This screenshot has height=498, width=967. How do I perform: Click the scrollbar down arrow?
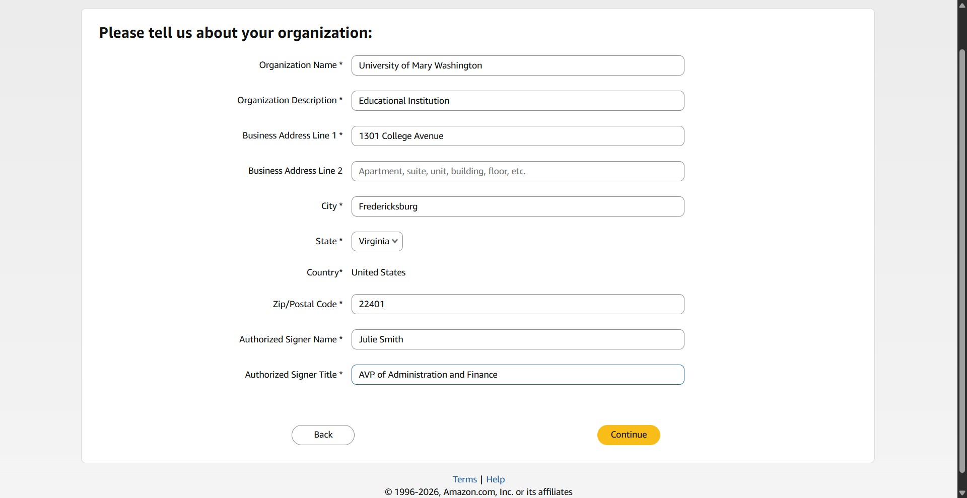pyautogui.click(x=961, y=492)
